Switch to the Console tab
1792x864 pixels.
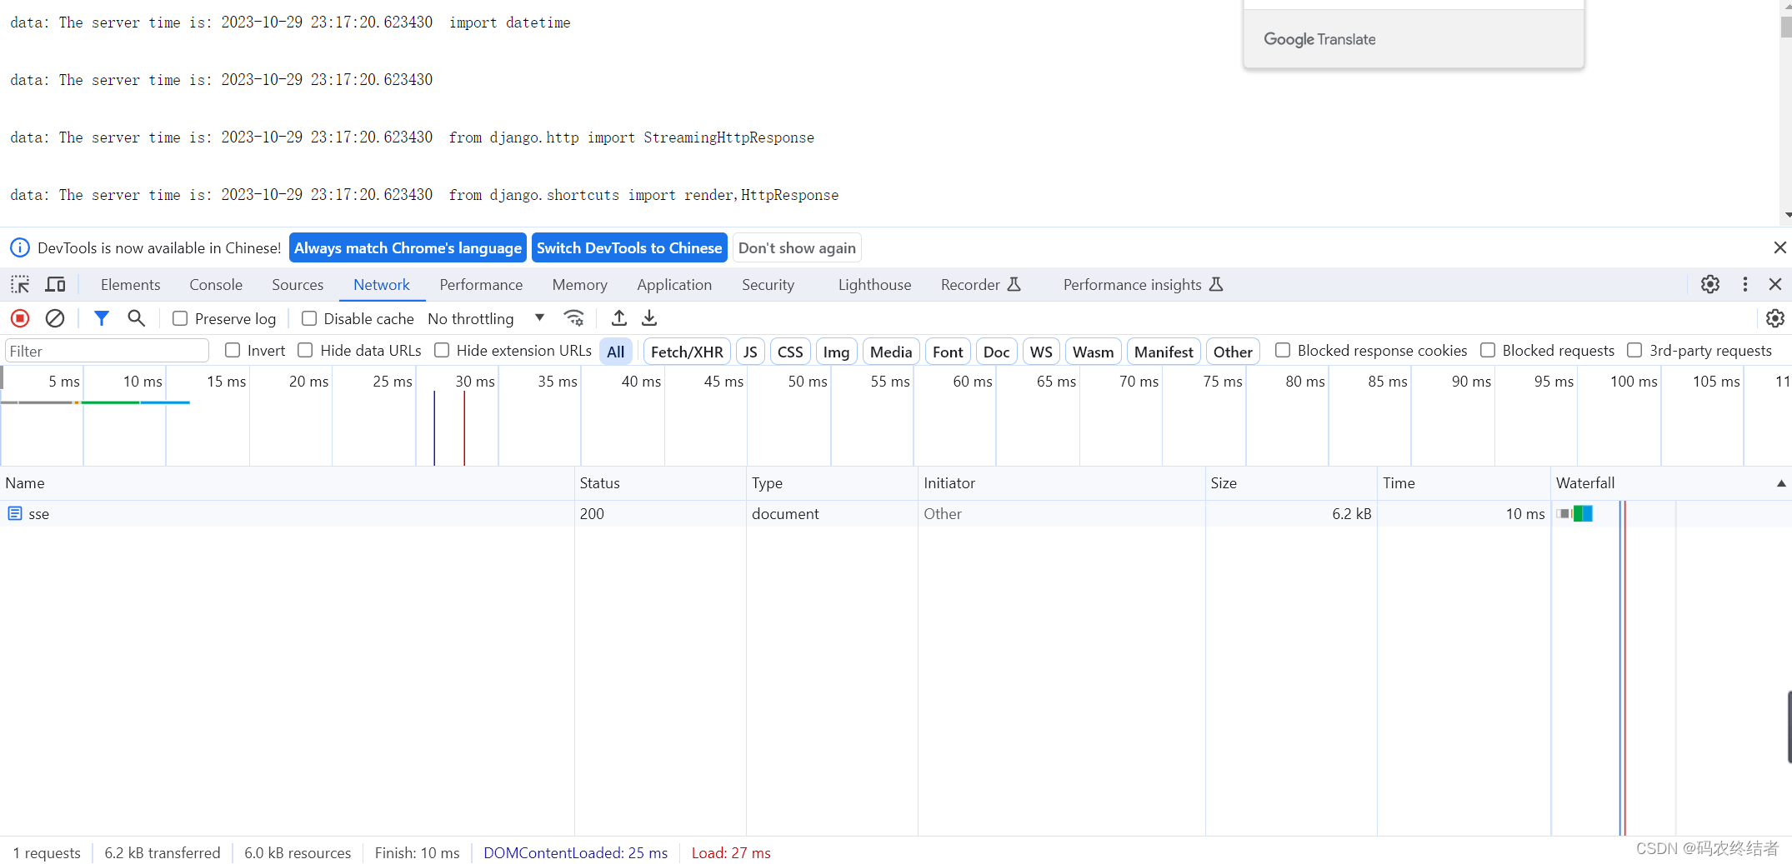tap(216, 284)
